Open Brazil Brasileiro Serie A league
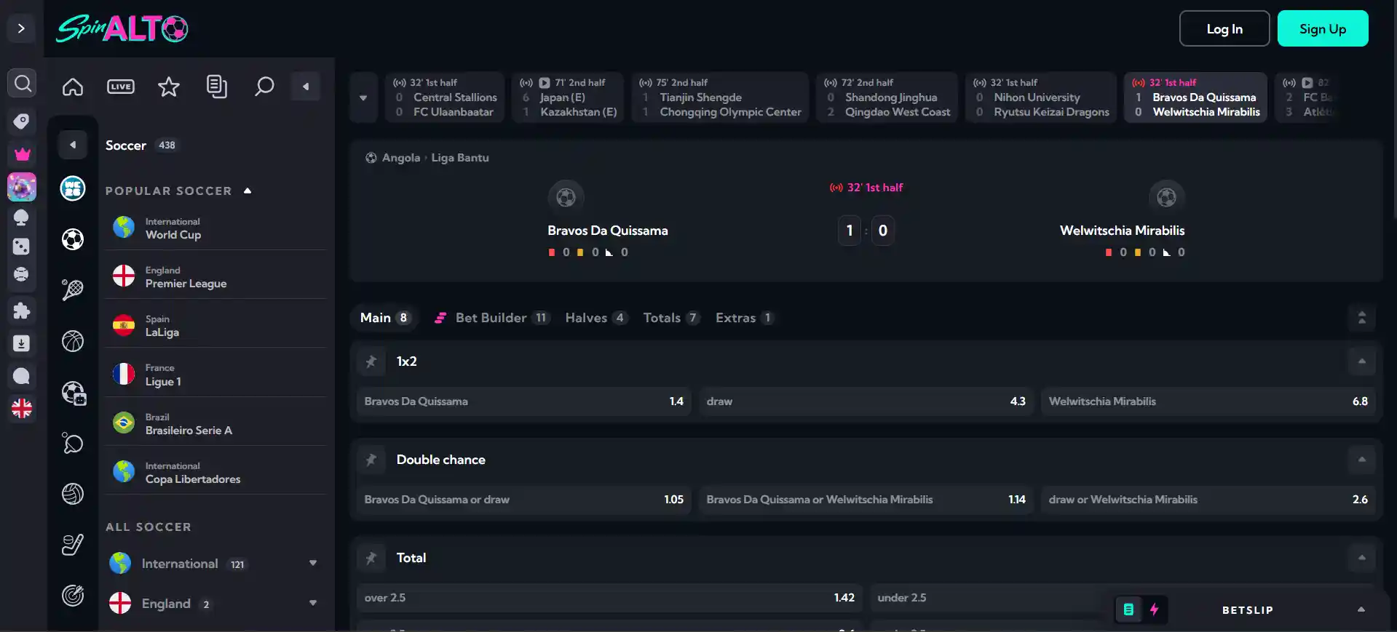Viewport: 1397px width, 632px height. point(215,423)
